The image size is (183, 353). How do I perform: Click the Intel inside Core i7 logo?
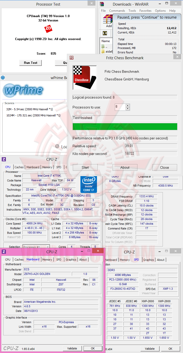89,184
